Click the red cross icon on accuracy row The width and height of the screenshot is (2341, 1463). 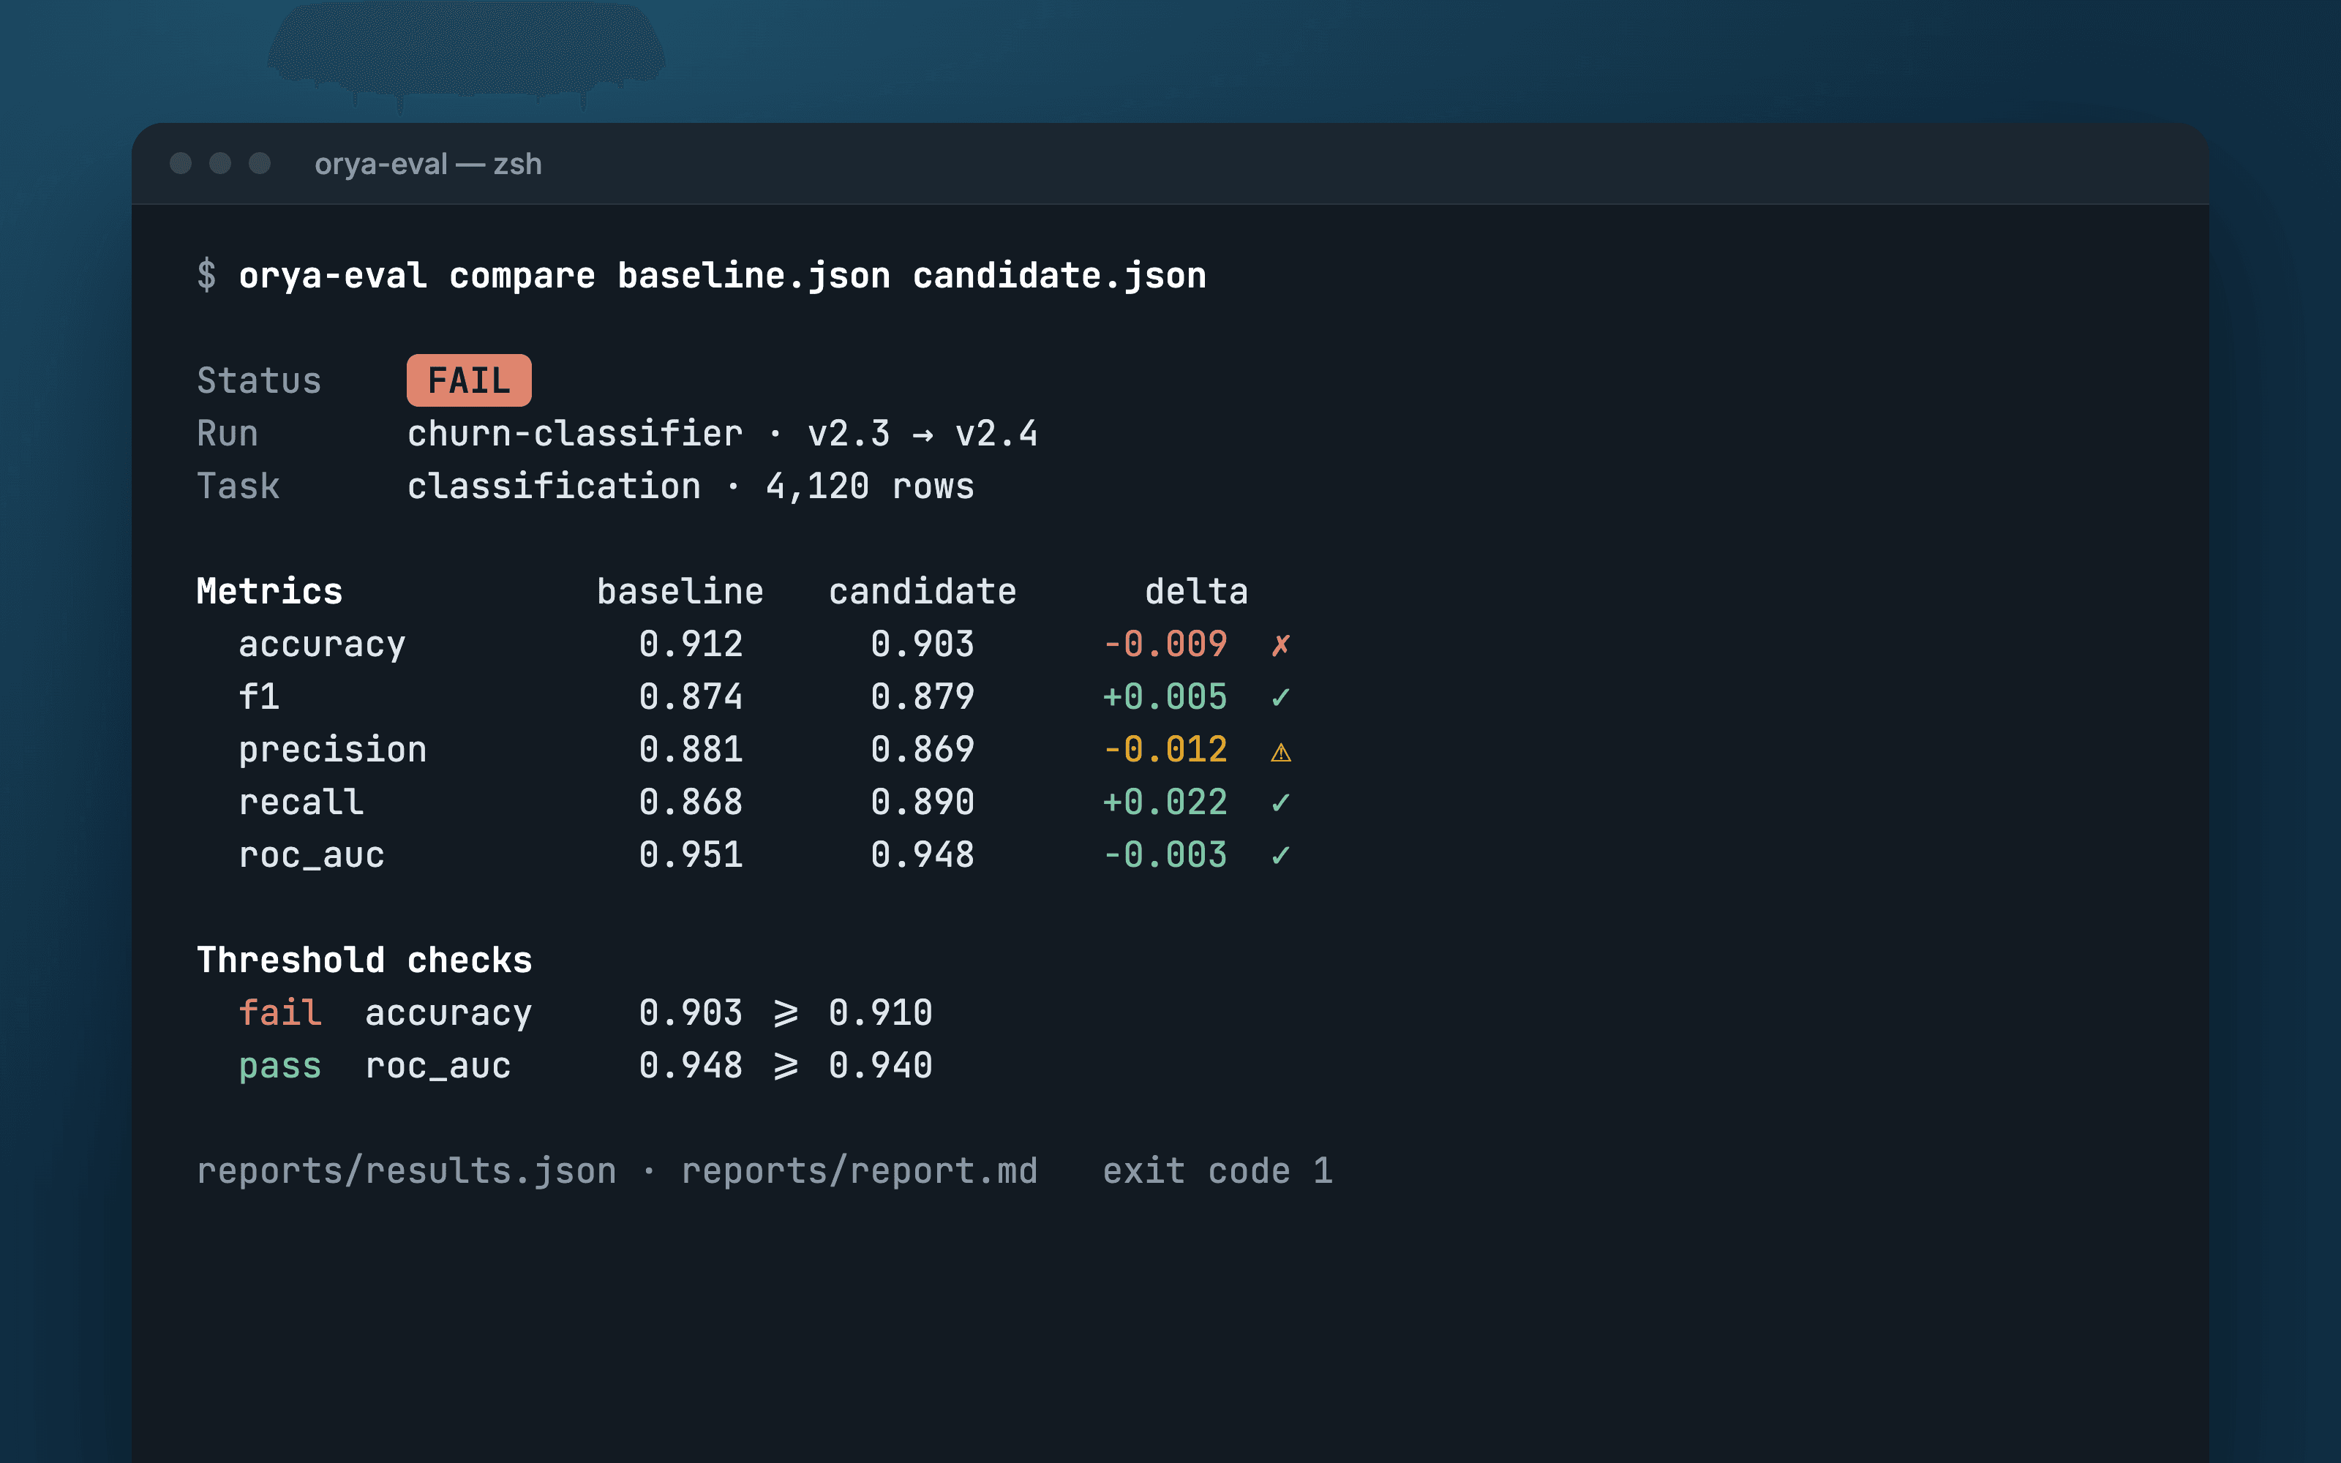point(1281,645)
